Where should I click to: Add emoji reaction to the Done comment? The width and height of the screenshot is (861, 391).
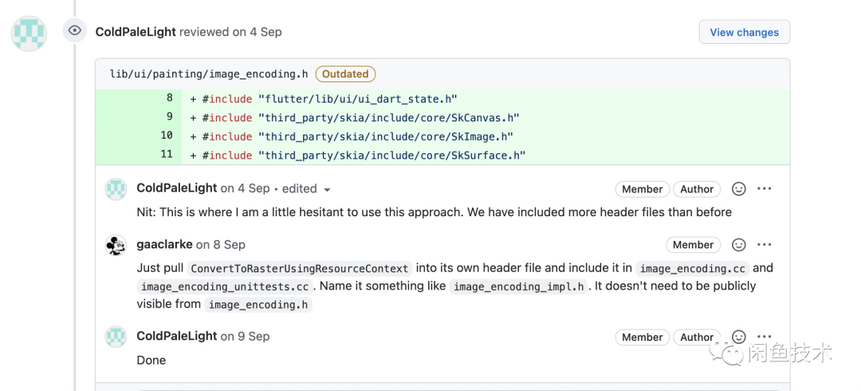[739, 337]
